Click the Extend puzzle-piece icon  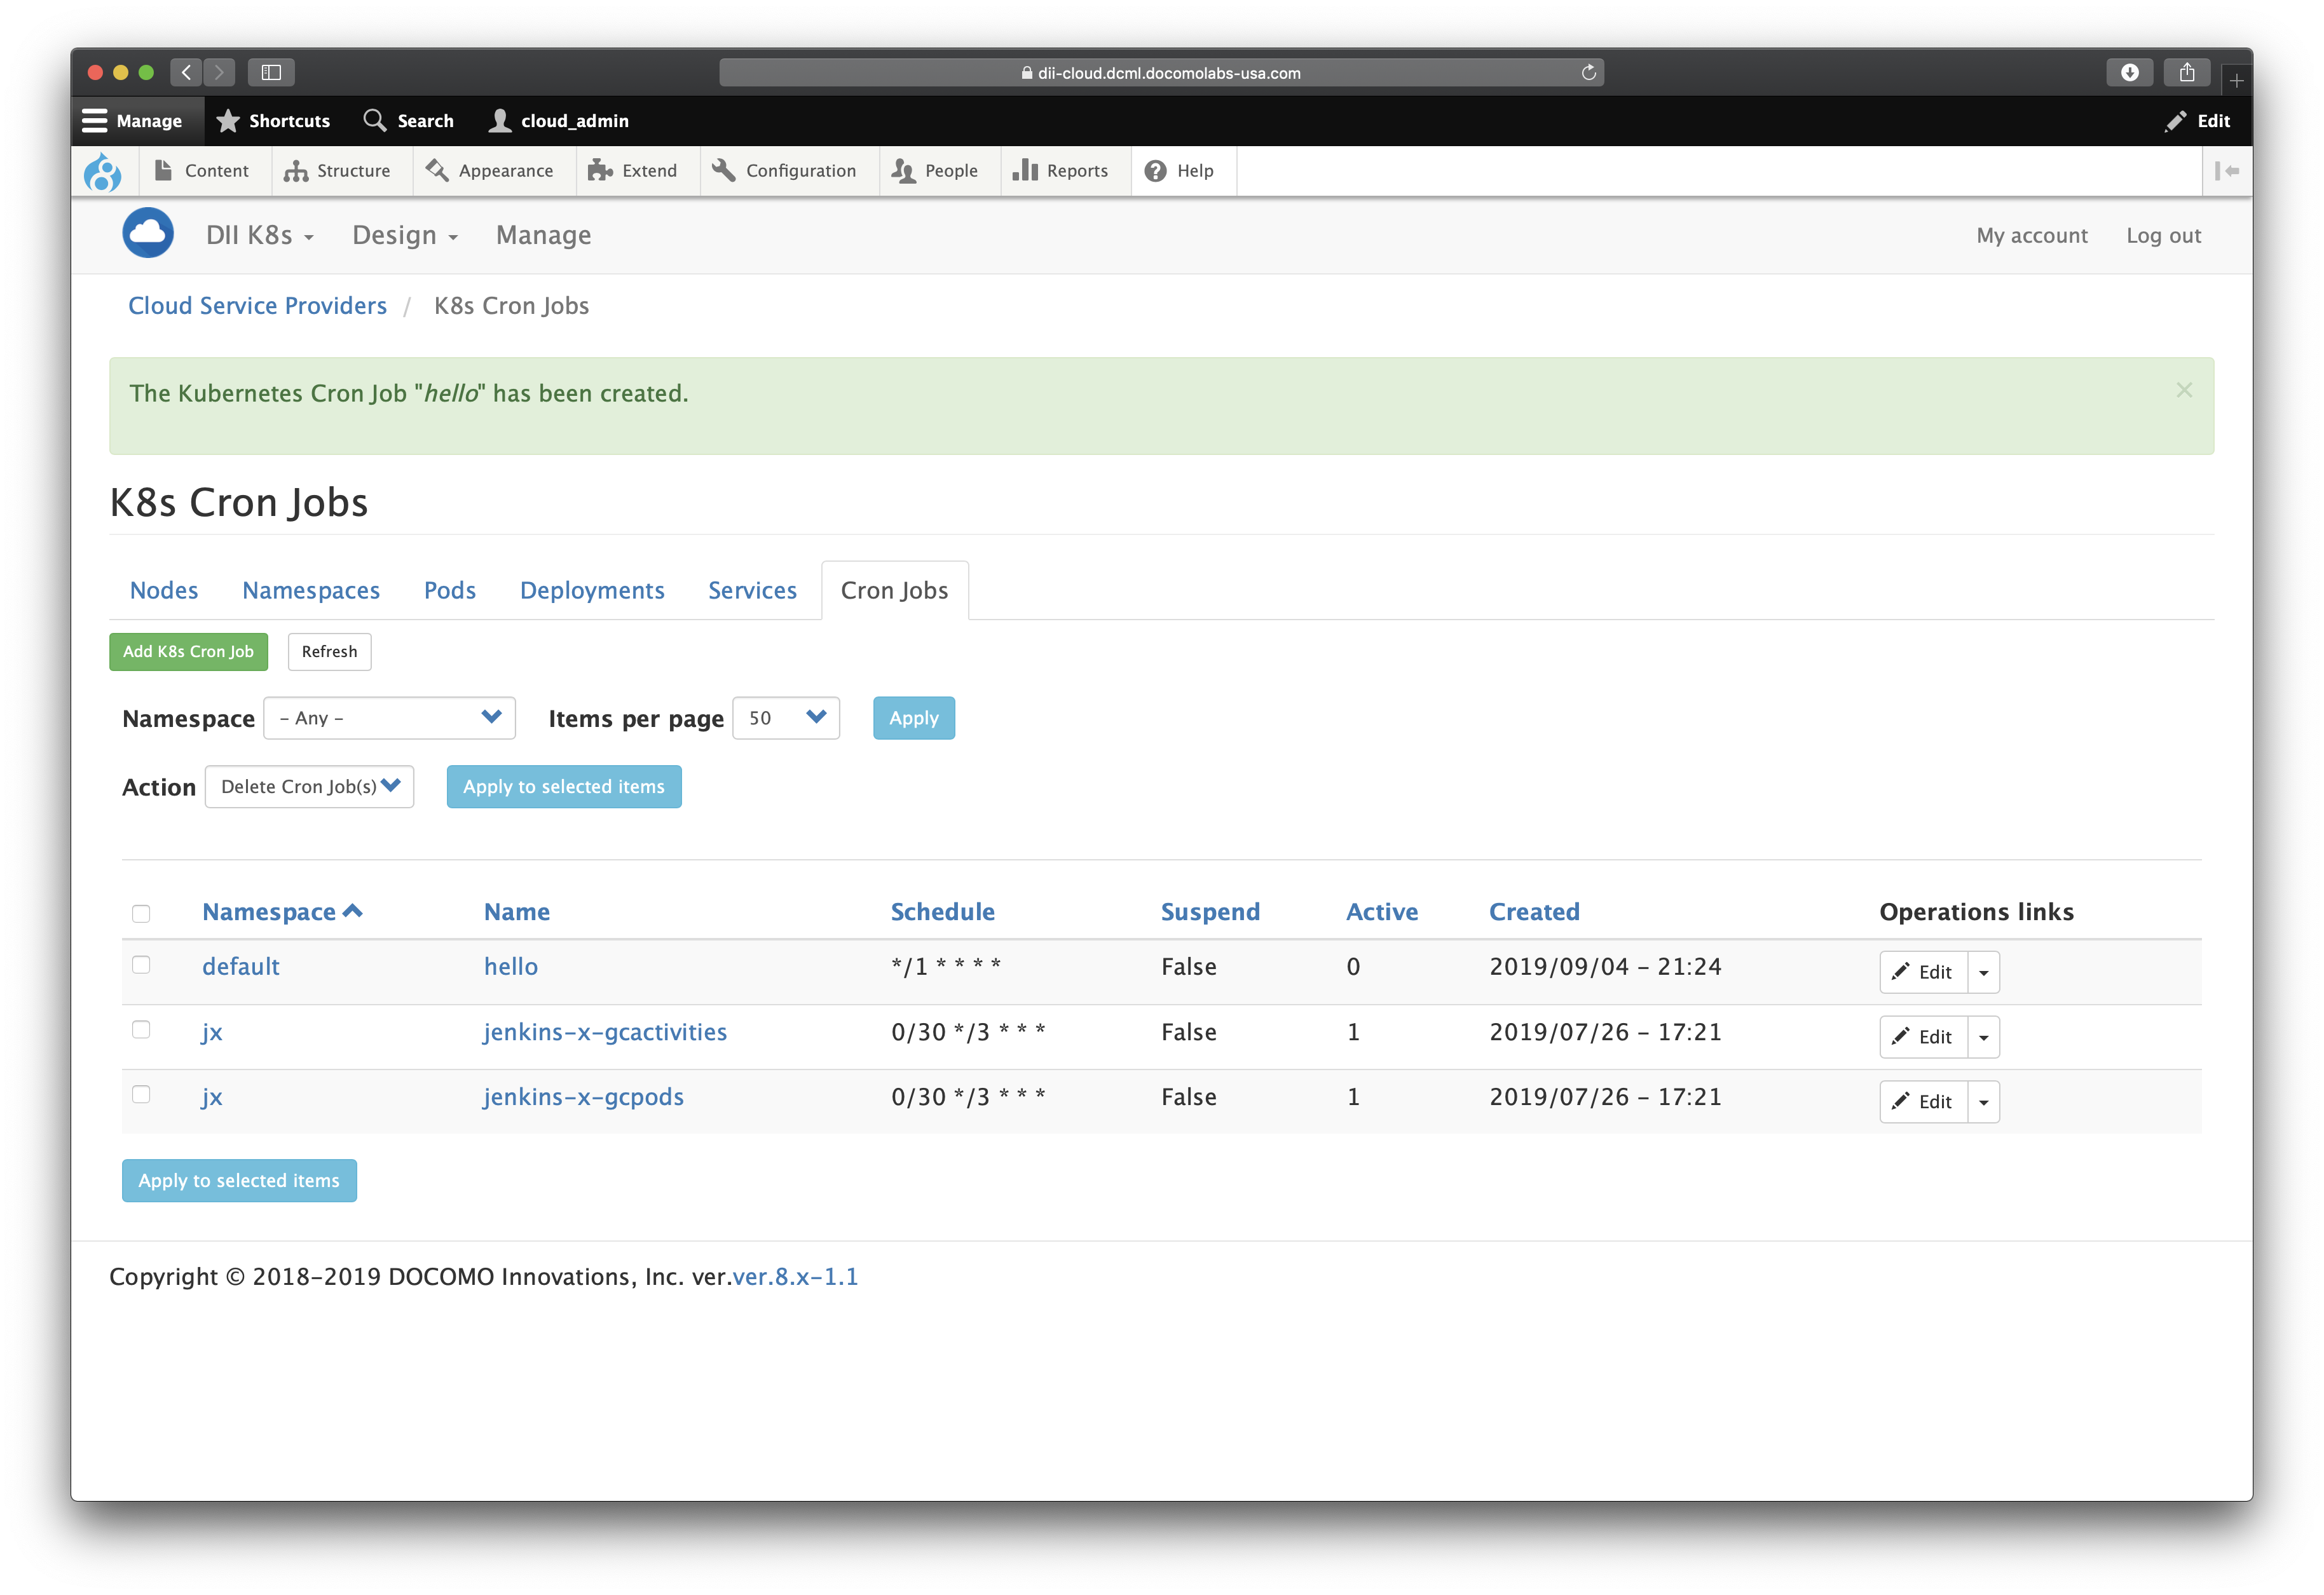[x=598, y=171]
